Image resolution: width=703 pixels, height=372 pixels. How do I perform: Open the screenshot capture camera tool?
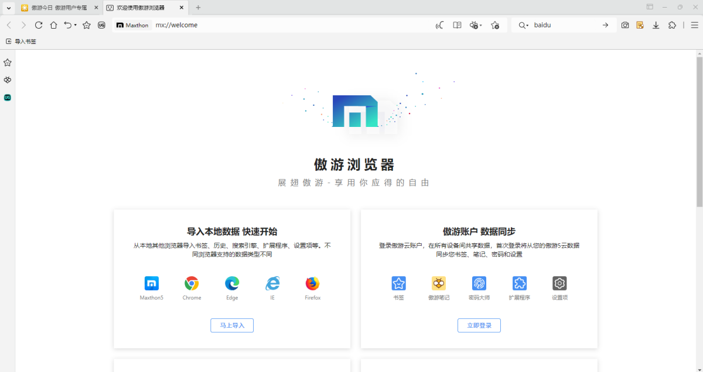625,25
